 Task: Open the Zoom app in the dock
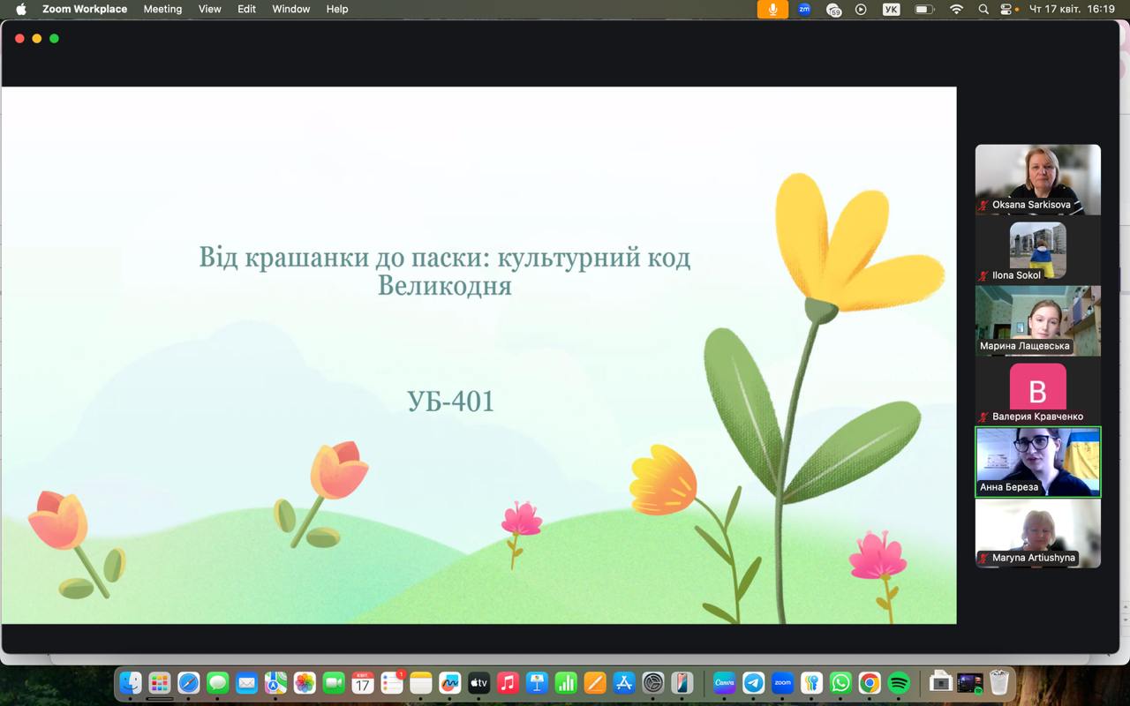(x=782, y=682)
